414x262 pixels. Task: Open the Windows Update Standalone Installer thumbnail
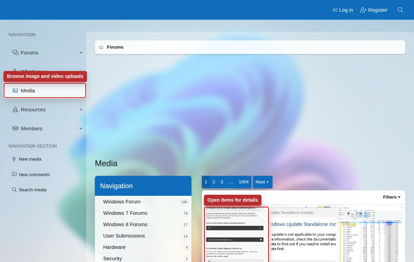[x=303, y=234]
